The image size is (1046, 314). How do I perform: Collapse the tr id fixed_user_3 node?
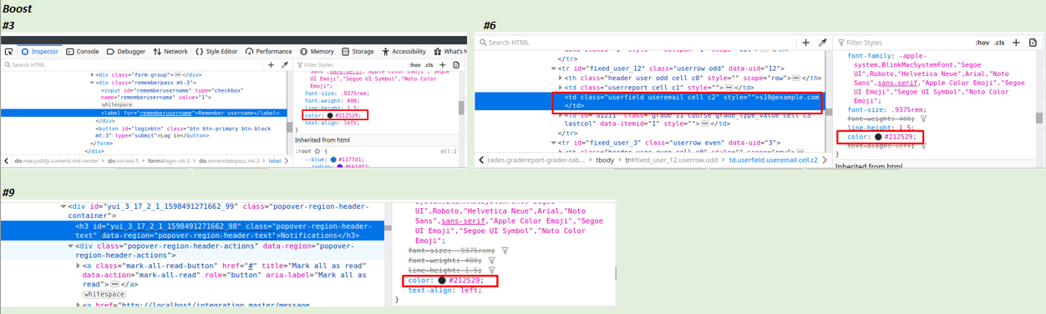pyautogui.click(x=553, y=143)
